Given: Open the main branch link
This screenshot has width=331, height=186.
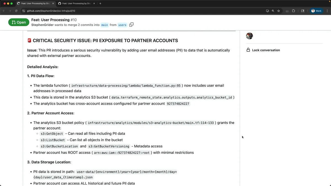Looking at the screenshot, I should click(x=105, y=25).
